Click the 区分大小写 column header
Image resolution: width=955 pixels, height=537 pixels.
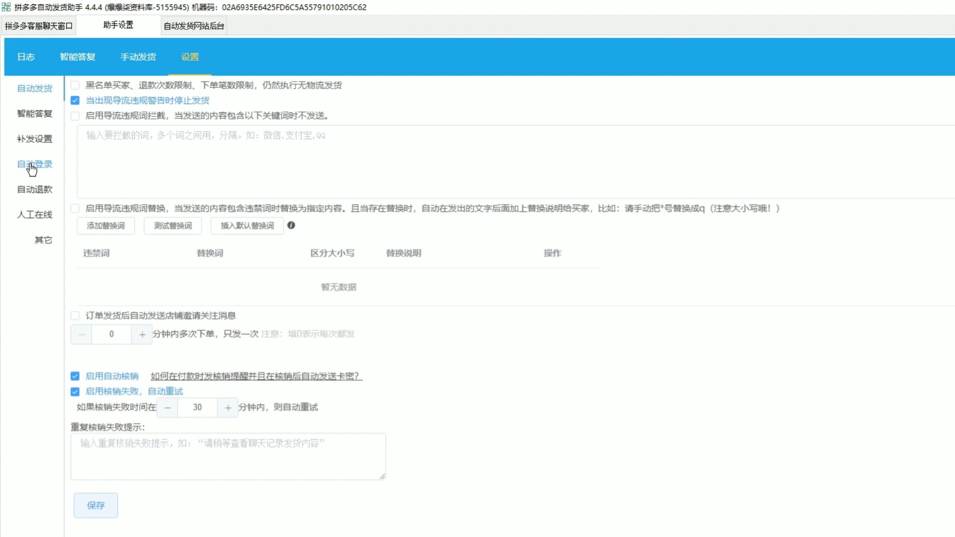[x=332, y=253]
